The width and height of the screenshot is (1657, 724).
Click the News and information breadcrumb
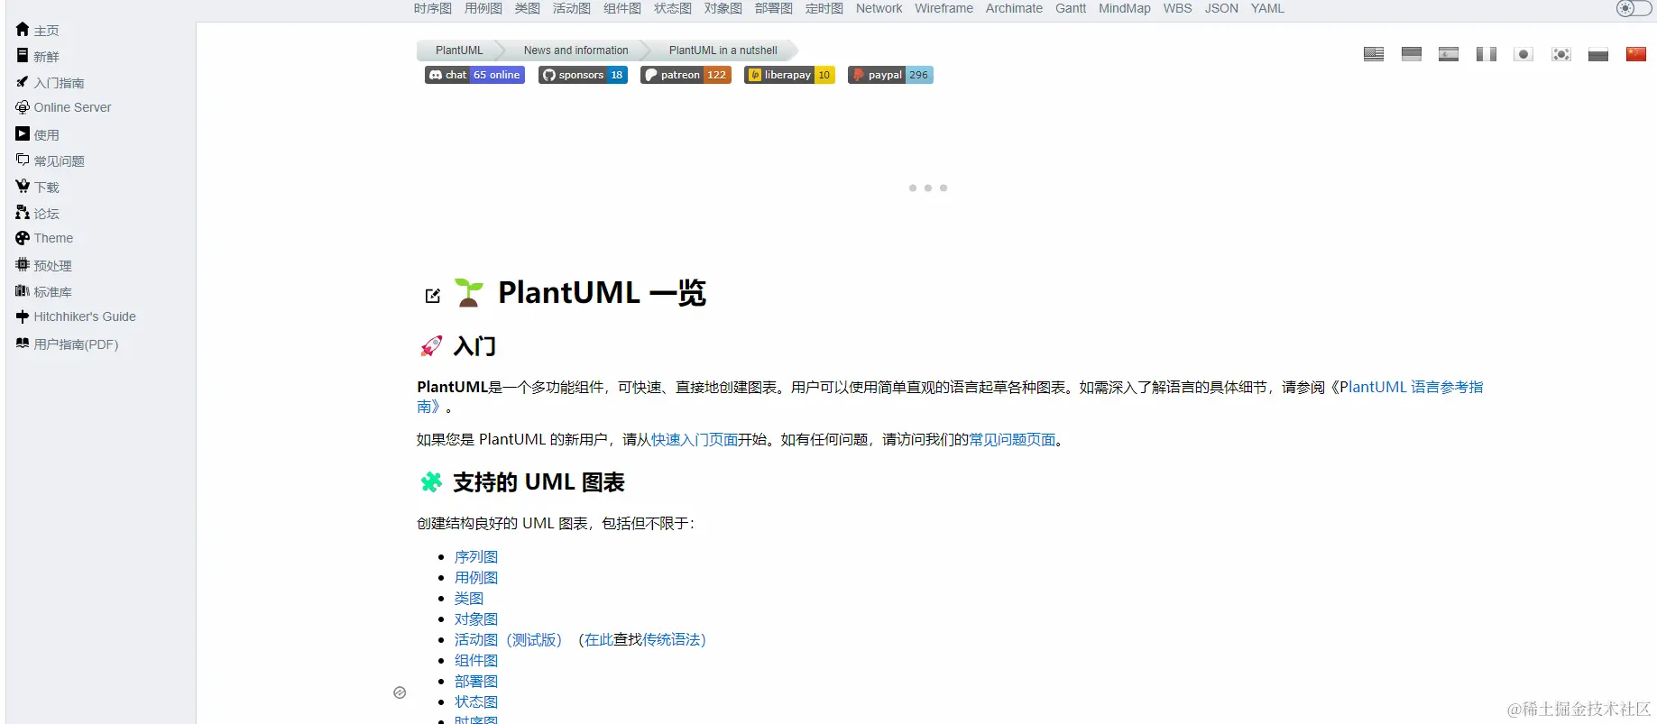click(x=575, y=50)
